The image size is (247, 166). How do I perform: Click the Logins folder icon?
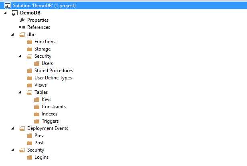(29, 157)
